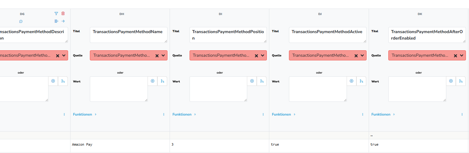The height and width of the screenshot is (153, 469).
Task: Click the plus circle icon in column DK
Action: click(451, 81)
